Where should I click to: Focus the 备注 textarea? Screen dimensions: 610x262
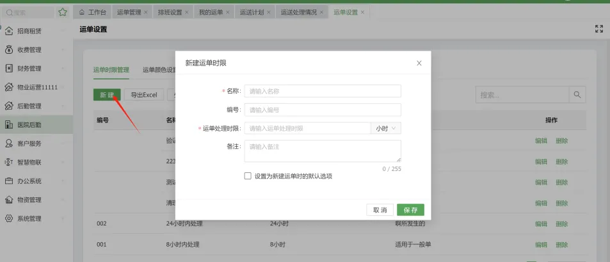click(x=323, y=151)
